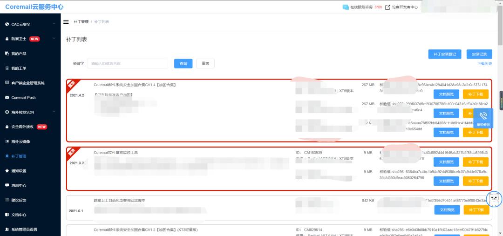The height and width of the screenshot is (236, 503).
Task: Click title Coremail邮件系统安全加固合集CV1.4
Action: [x=135, y=85]
